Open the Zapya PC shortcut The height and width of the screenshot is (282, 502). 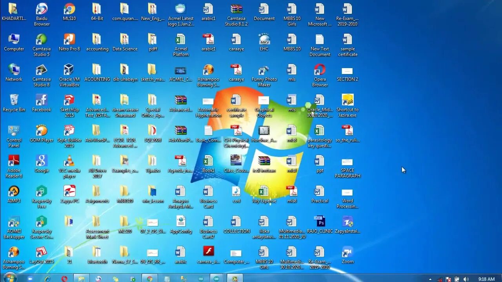[x=69, y=194]
